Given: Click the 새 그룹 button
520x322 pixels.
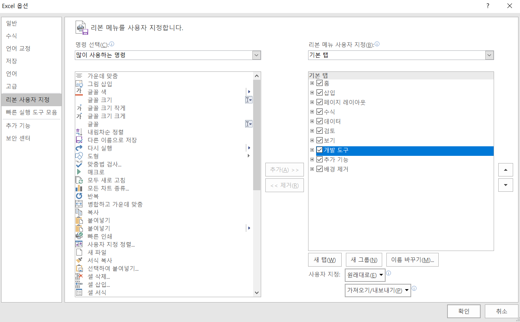Looking at the screenshot, I should pyautogui.click(x=364, y=260).
